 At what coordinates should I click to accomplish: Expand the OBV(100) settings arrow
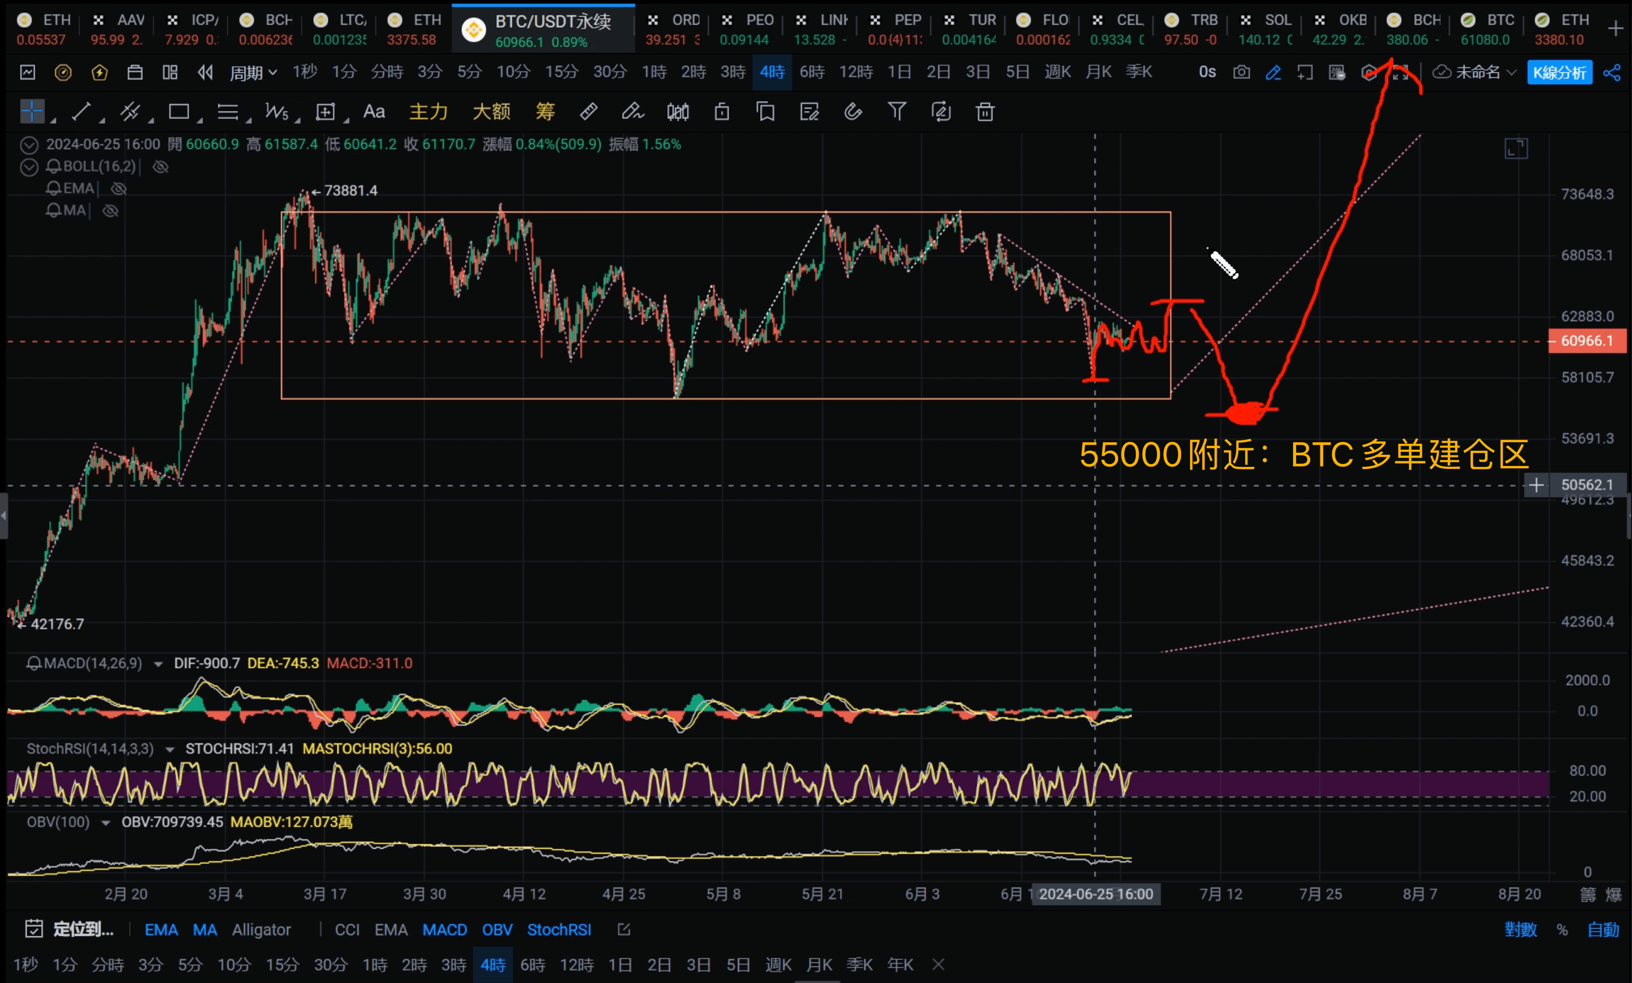click(105, 823)
